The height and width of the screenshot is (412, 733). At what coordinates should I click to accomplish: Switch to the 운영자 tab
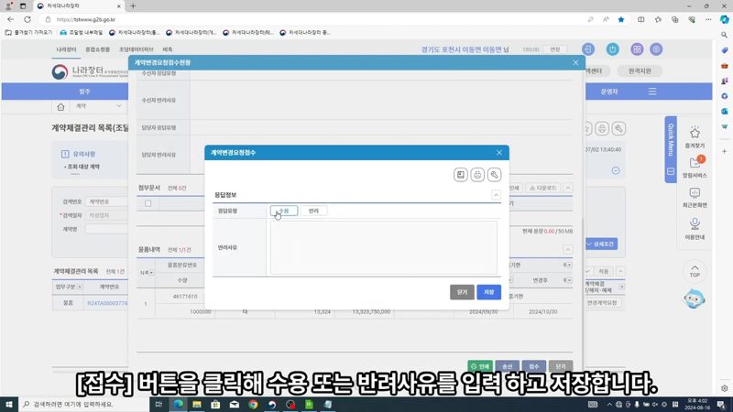[609, 92]
